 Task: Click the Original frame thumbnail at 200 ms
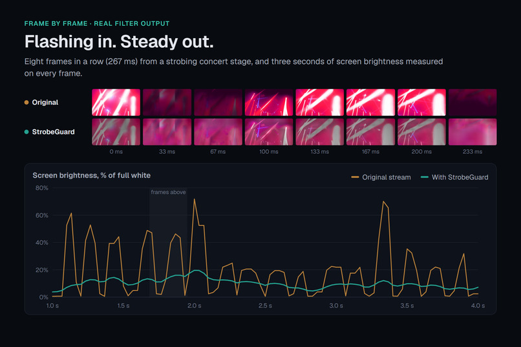[x=421, y=102]
